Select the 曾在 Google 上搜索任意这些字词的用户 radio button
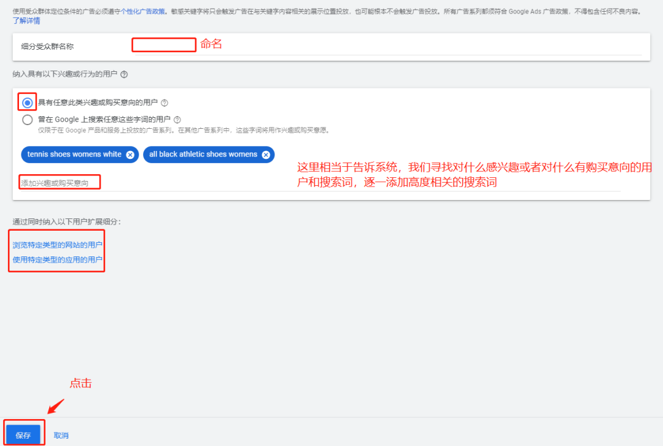This screenshot has width=663, height=446. pos(27,119)
